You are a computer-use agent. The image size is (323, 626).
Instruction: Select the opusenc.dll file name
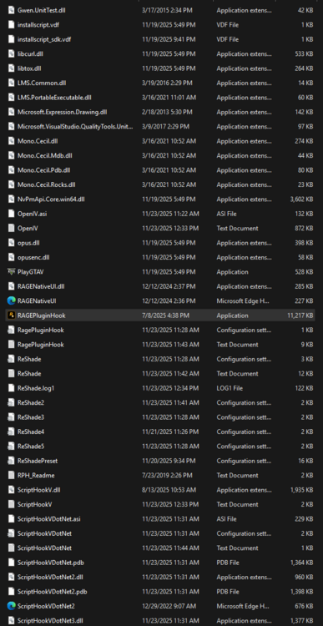click(33, 258)
